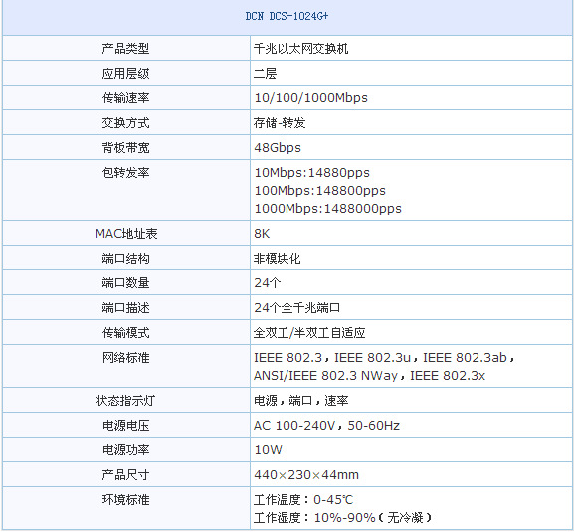Viewport: 574px width, 532px height.
Task: Click the 端口结构 label
Action: (125, 259)
